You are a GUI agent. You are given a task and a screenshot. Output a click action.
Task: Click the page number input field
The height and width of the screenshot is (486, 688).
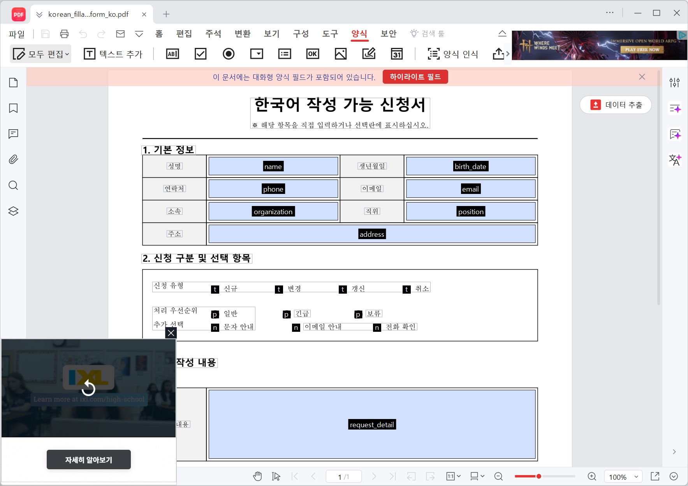[x=344, y=477]
